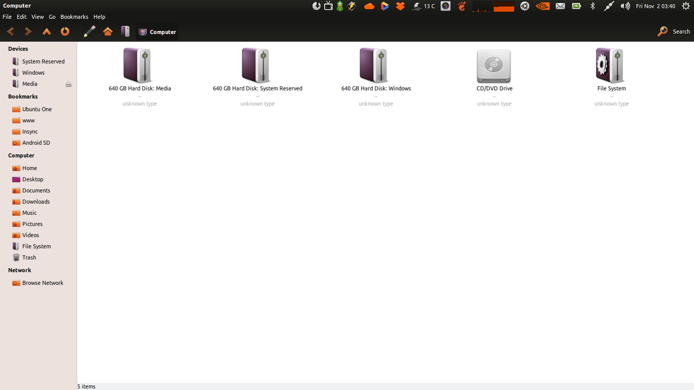Open the orange cloud indicator
The height and width of the screenshot is (390, 694).
click(x=369, y=6)
